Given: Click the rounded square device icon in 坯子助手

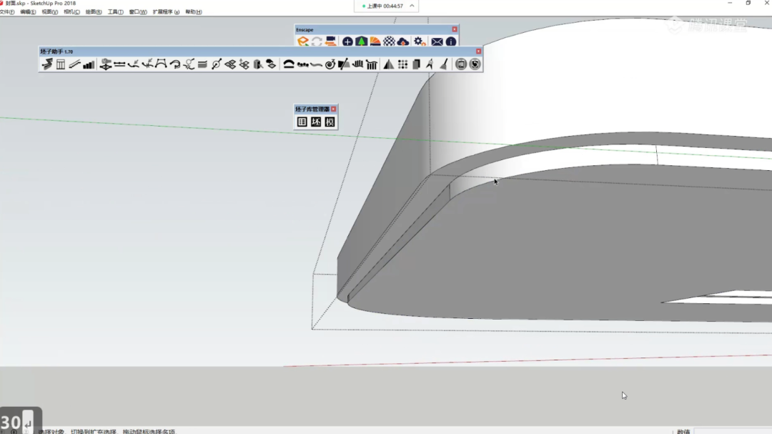Looking at the screenshot, I should (461, 64).
